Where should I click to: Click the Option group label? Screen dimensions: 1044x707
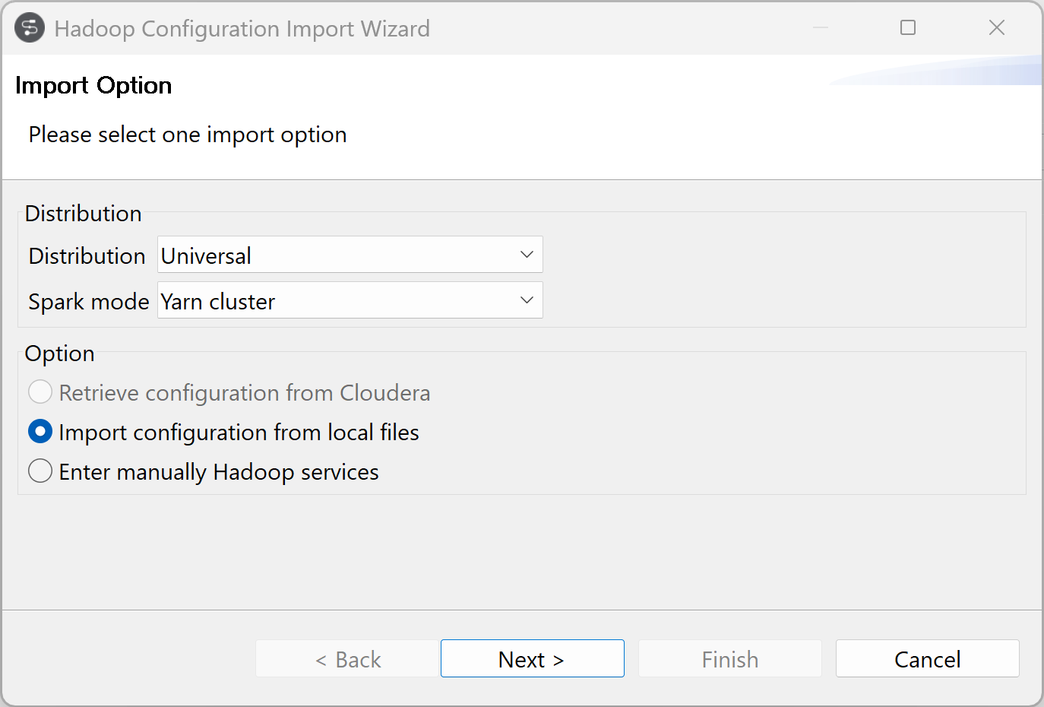tap(59, 353)
